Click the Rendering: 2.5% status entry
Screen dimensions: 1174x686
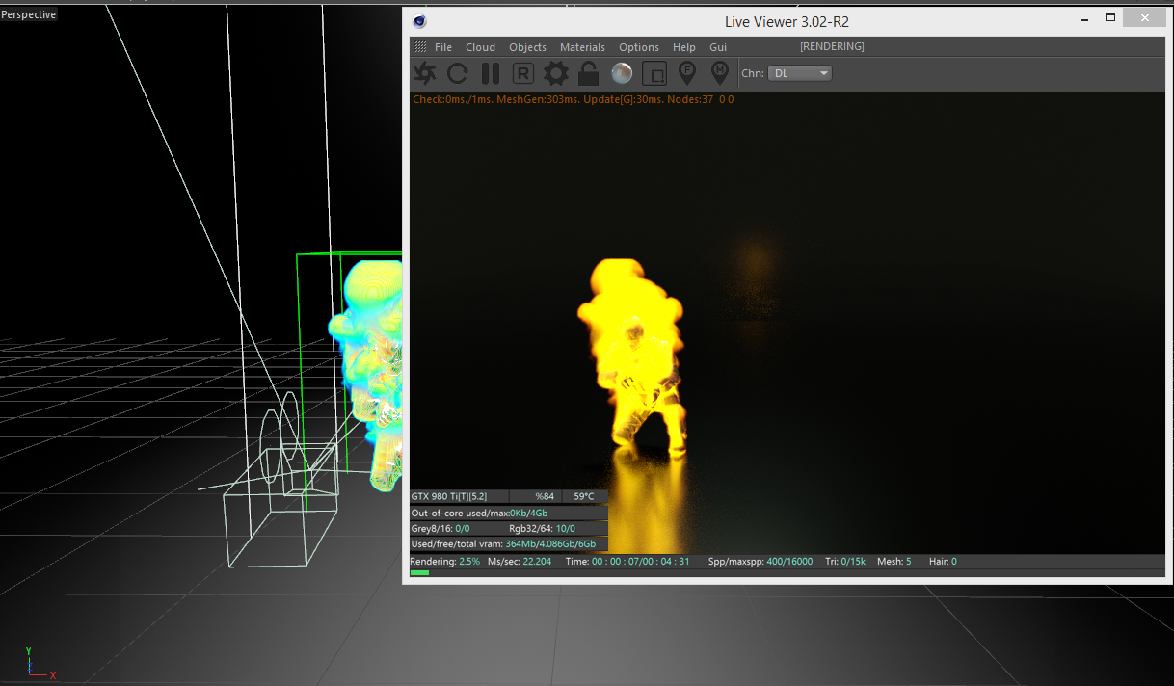pos(444,561)
